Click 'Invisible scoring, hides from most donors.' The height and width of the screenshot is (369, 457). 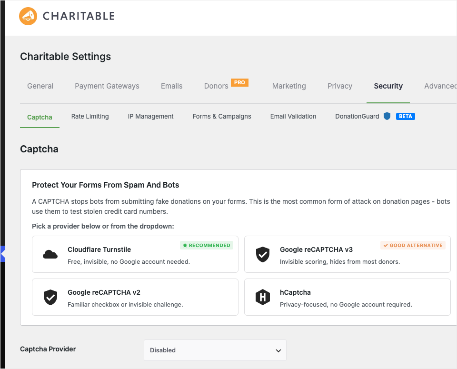[340, 262]
